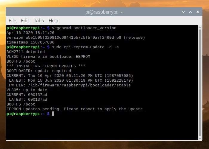Click the 'vcgencmd bootloader_version' command text
This screenshot has height=149, width=209.
(84, 28)
